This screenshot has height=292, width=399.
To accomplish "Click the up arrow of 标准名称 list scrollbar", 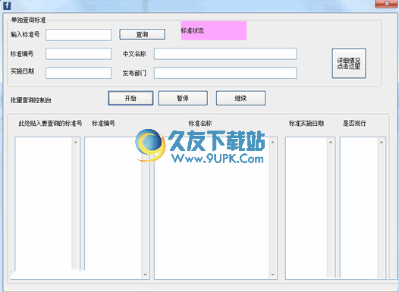I will pyautogui.click(x=273, y=142).
